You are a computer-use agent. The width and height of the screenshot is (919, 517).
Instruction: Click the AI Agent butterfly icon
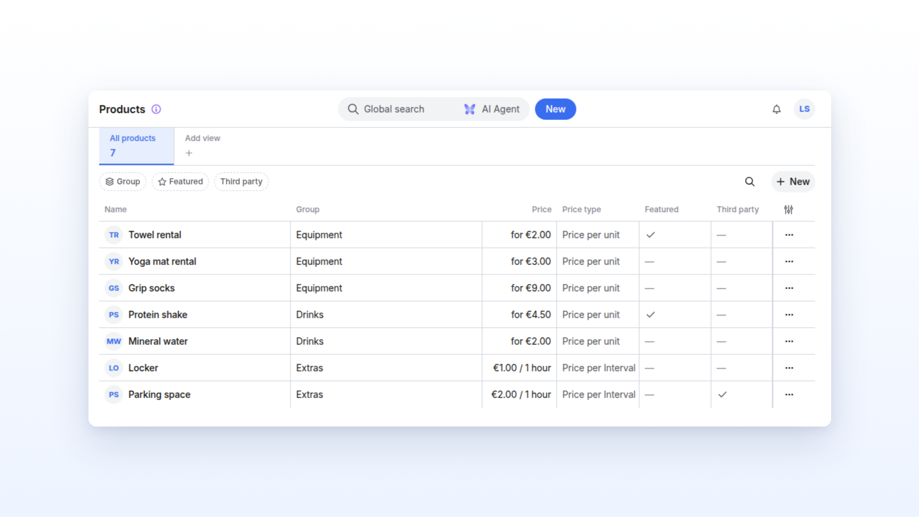click(469, 109)
